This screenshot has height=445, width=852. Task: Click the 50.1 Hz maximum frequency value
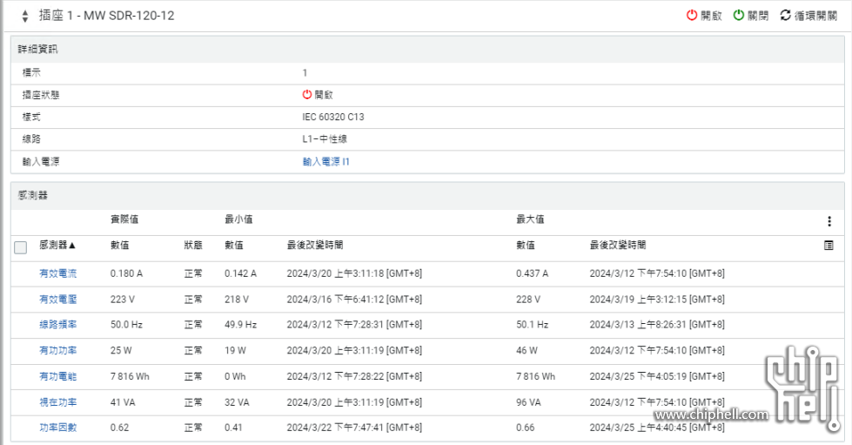[x=533, y=325]
